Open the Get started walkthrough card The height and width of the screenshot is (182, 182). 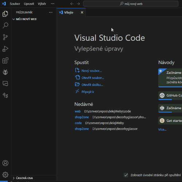170,120
